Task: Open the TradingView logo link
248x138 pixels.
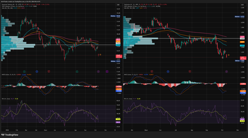Action: 10,135
